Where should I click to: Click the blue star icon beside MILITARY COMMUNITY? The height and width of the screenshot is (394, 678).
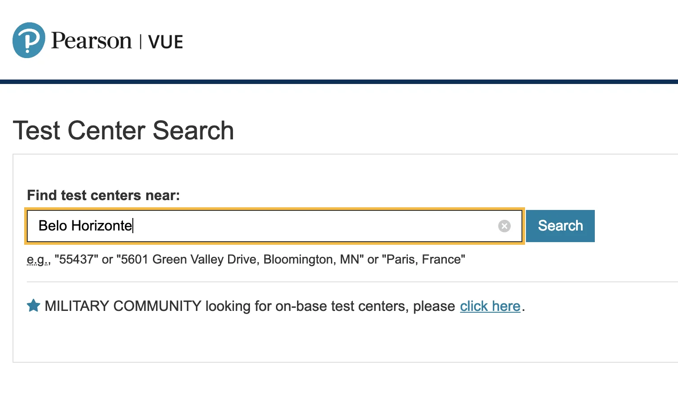(x=34, y=306)
